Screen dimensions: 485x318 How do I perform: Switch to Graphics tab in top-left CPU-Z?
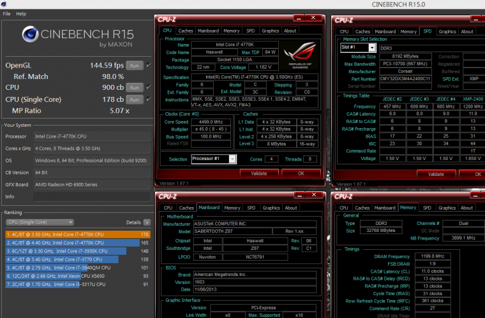[270, 31]
